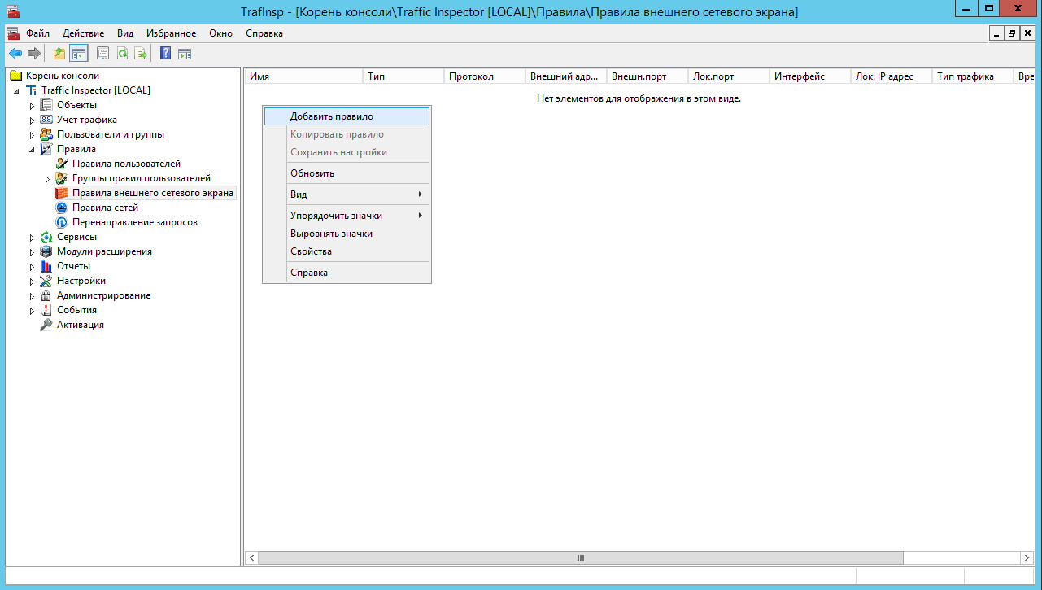
Task: Open the Объекты node icon
Action: click(x=46, y=105)
